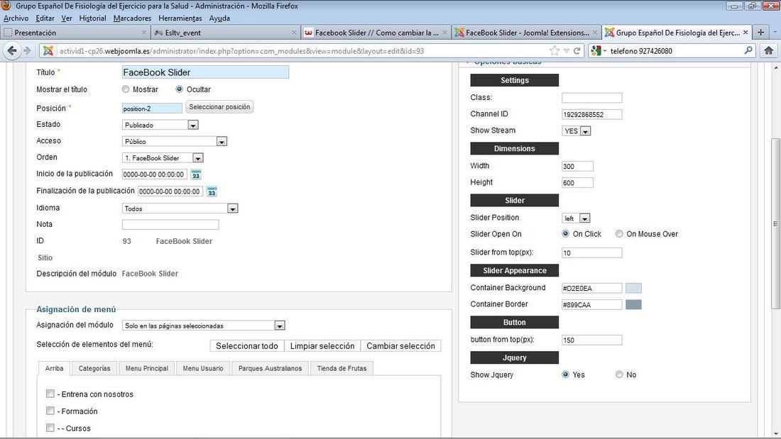
Task: Open the Herramientas menu
Action: [x=180, y=18]
